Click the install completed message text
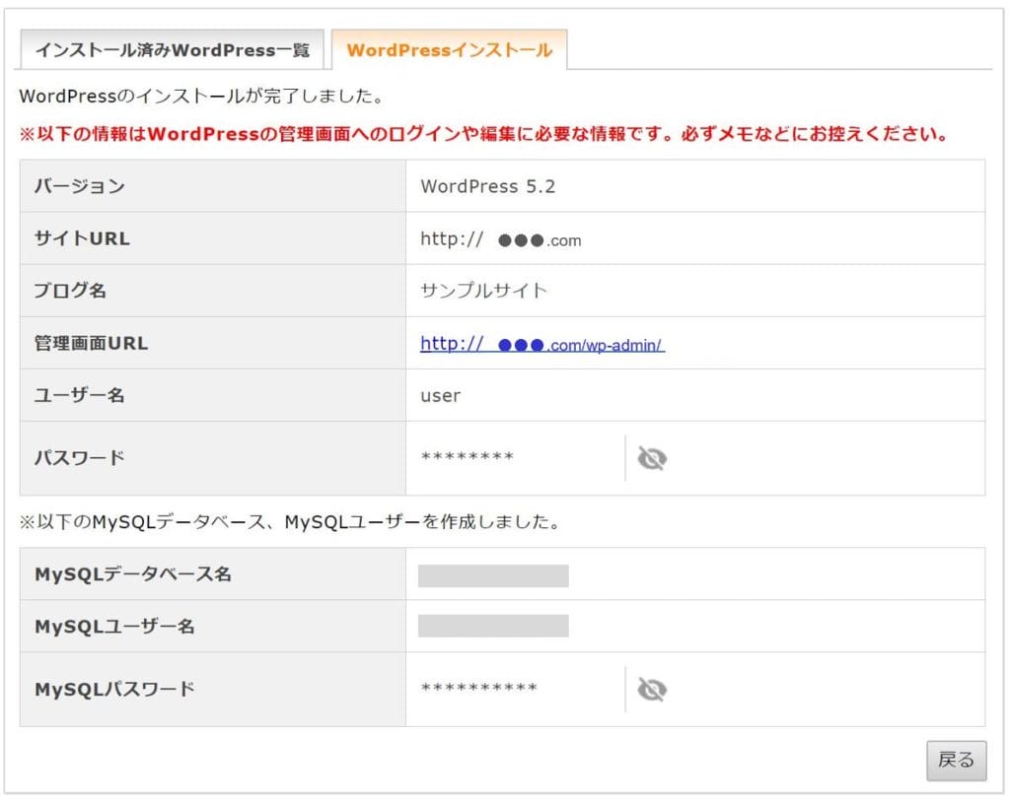Image resolution: width=1010 pixels, height=803 pixels. point(201,98)
